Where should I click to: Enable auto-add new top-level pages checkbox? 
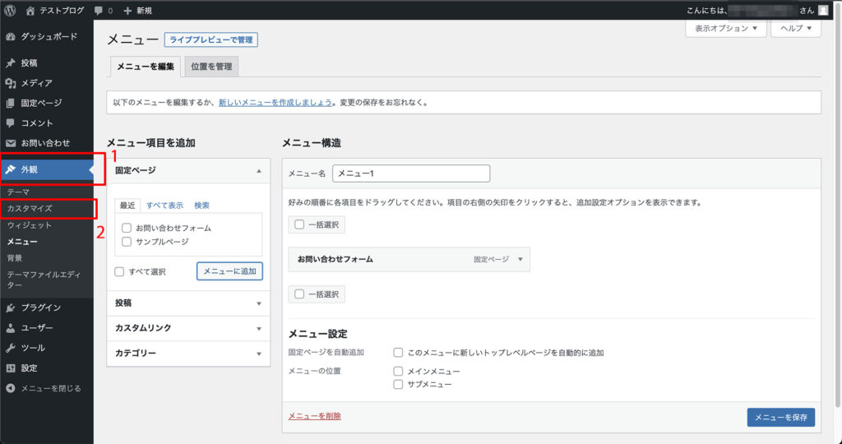398,353
